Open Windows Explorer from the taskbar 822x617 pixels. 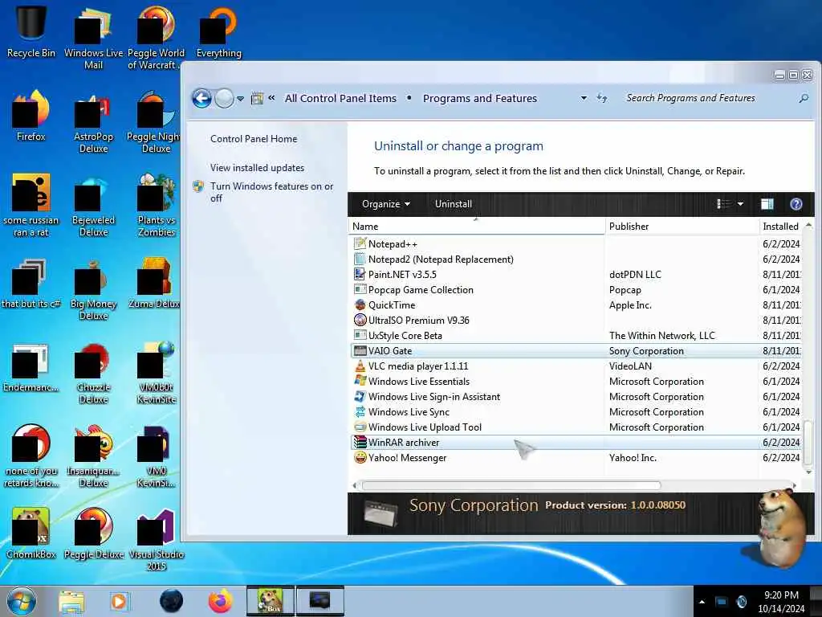[x=71, y=601]
